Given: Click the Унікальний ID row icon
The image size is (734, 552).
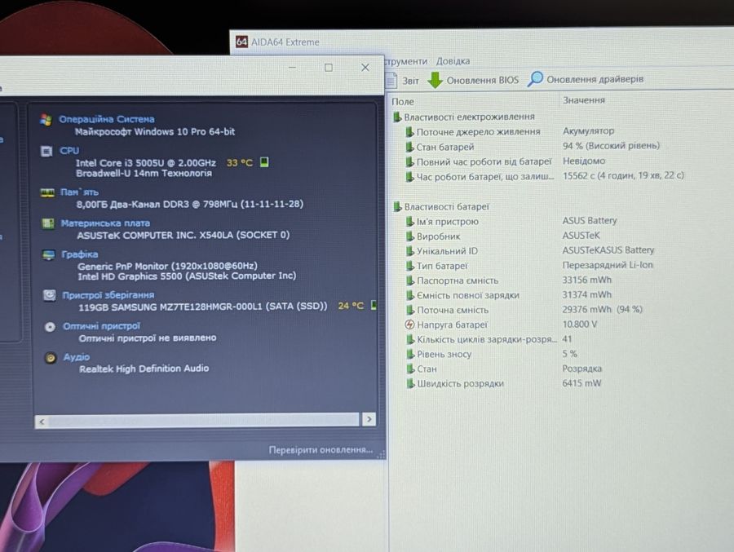Looking at the screenshot, I should tap(410, 250).
